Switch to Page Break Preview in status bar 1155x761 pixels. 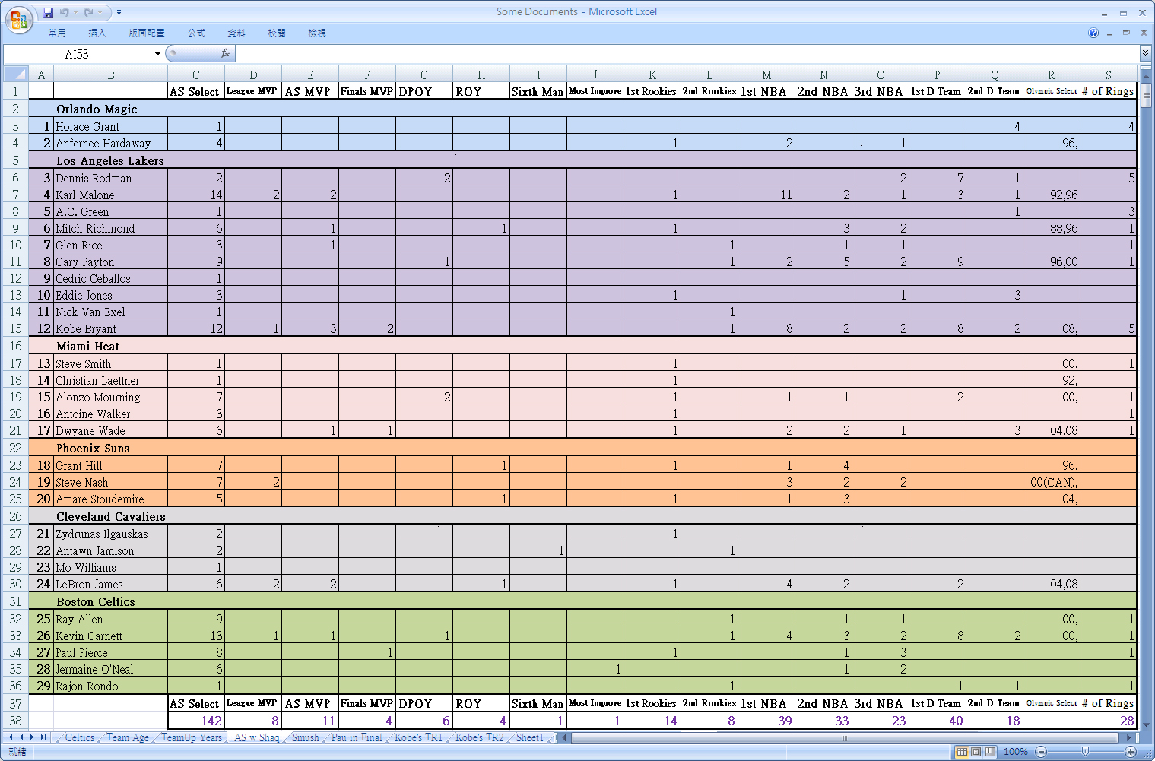(990, 752)
